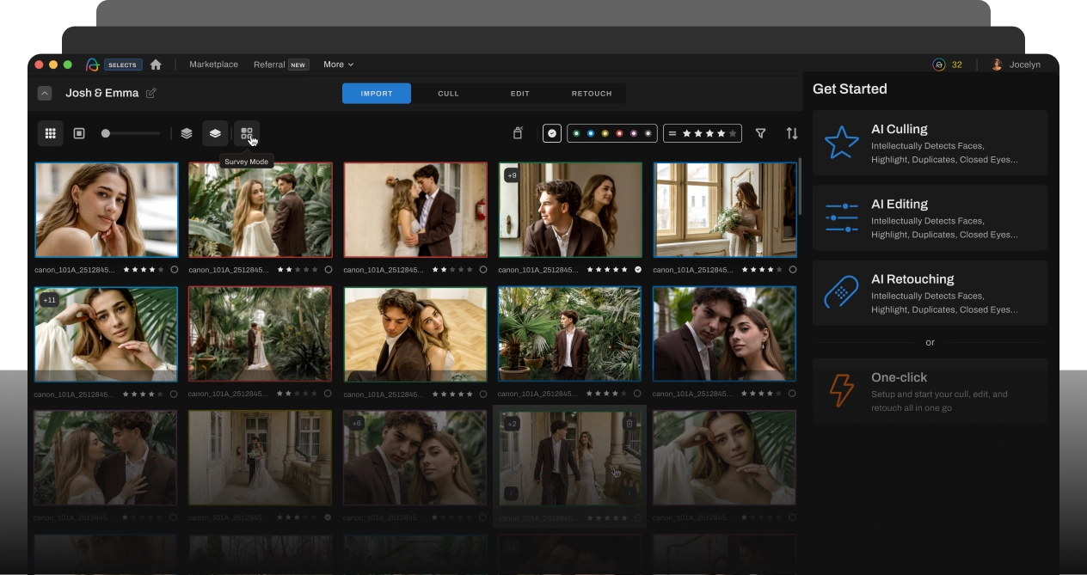
Task: Open the RETOUCH tab
Action: pos(592,93)
